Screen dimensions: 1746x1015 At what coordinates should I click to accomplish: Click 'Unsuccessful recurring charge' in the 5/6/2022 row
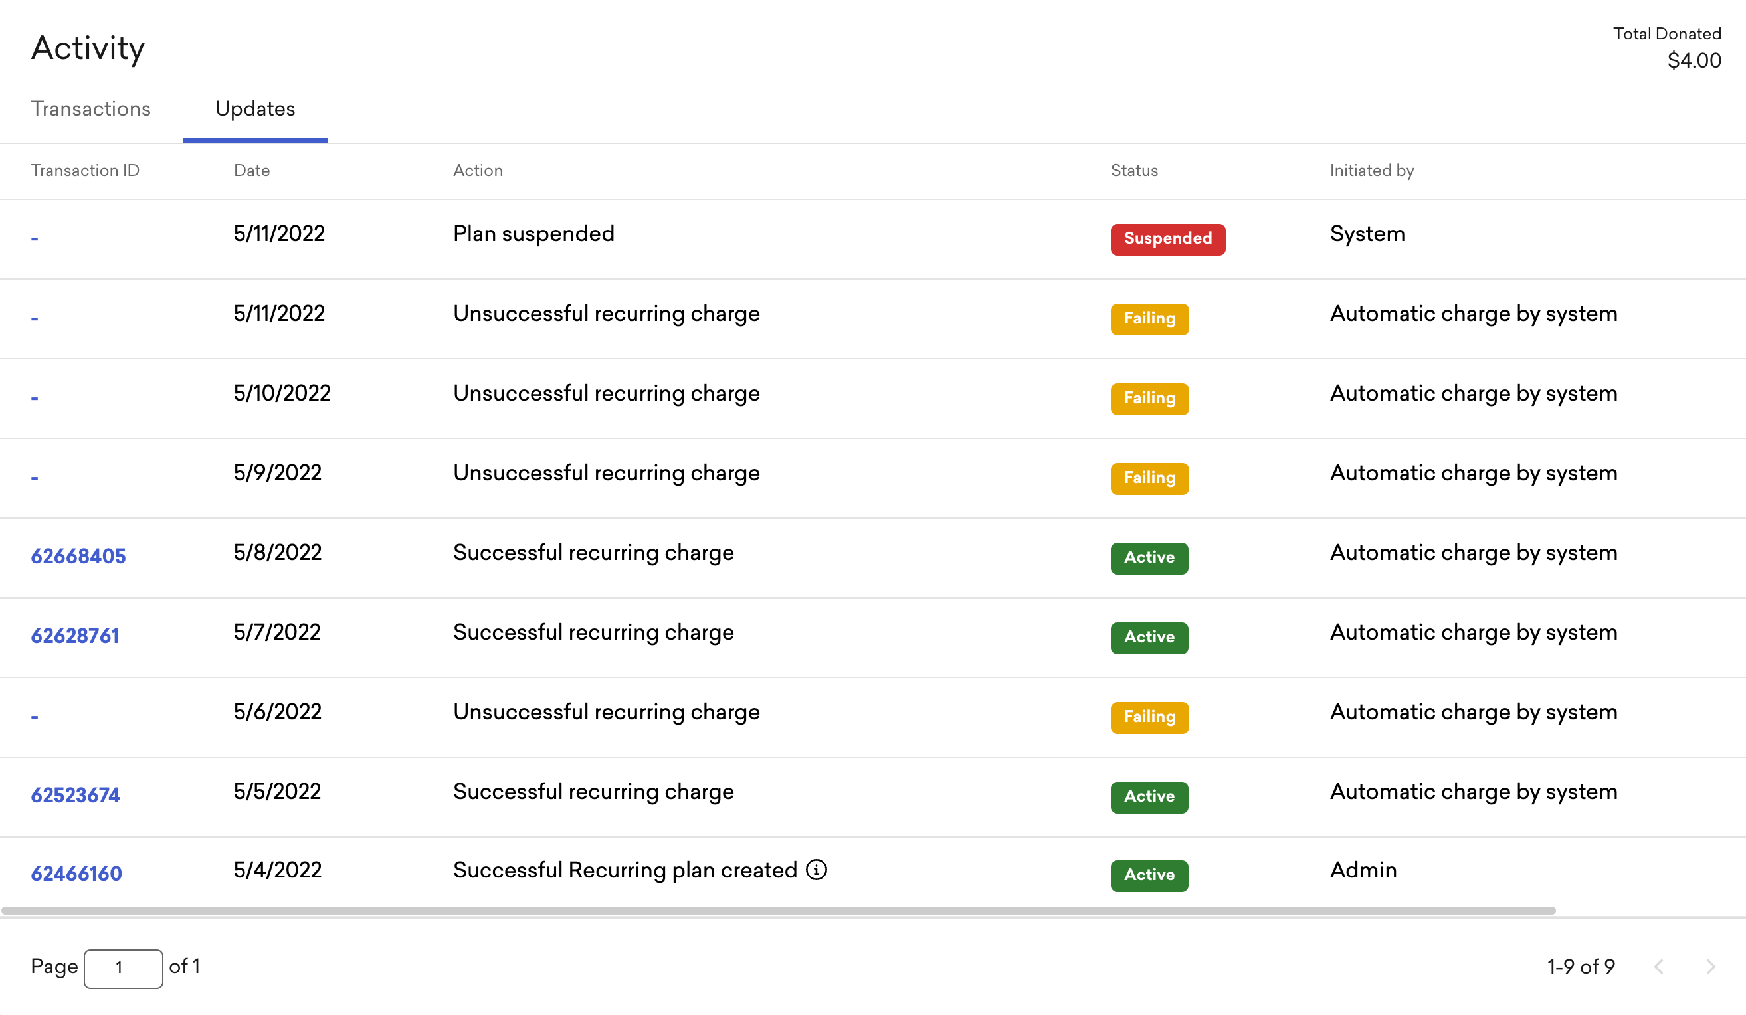click(x=606, y=711)
